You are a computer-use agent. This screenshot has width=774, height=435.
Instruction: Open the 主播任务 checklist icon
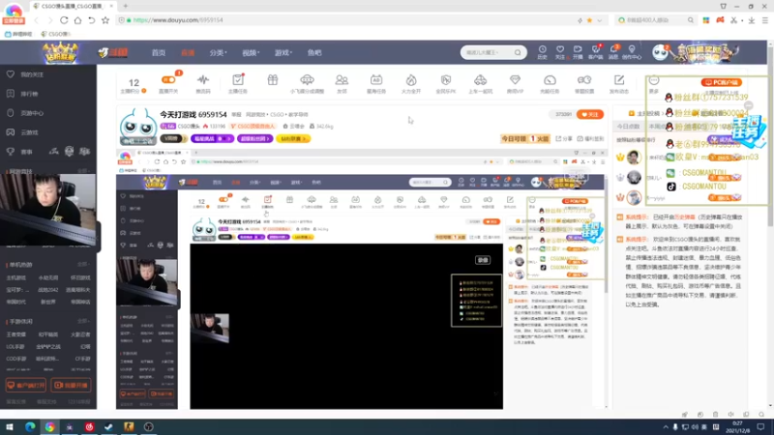[x=237, y=83]
